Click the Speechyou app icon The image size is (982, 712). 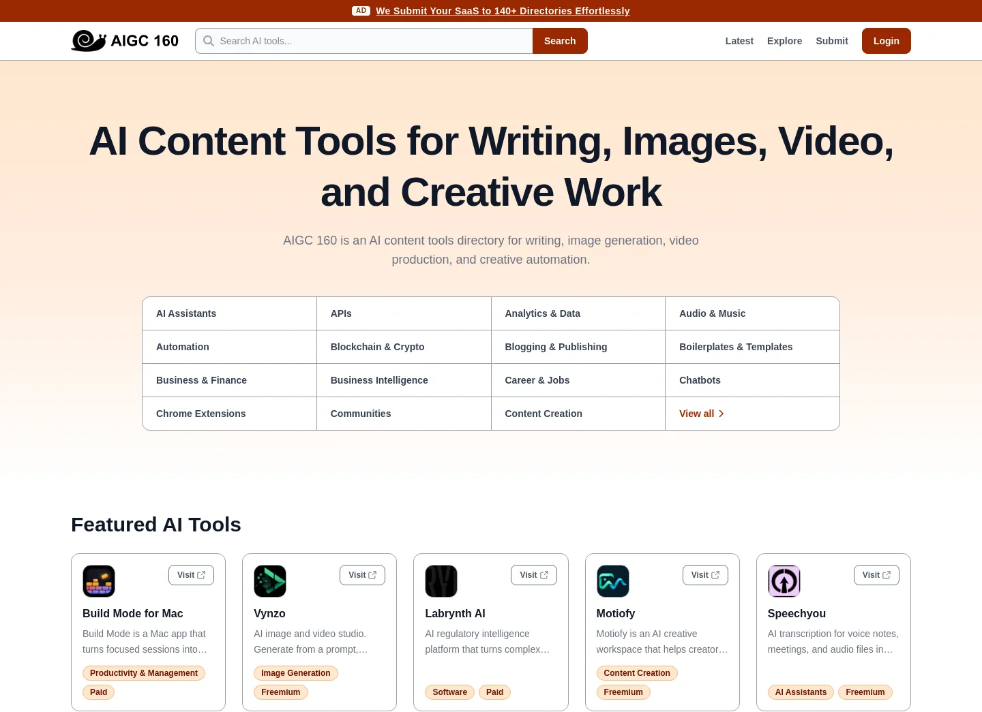click(x=784, y=581)
